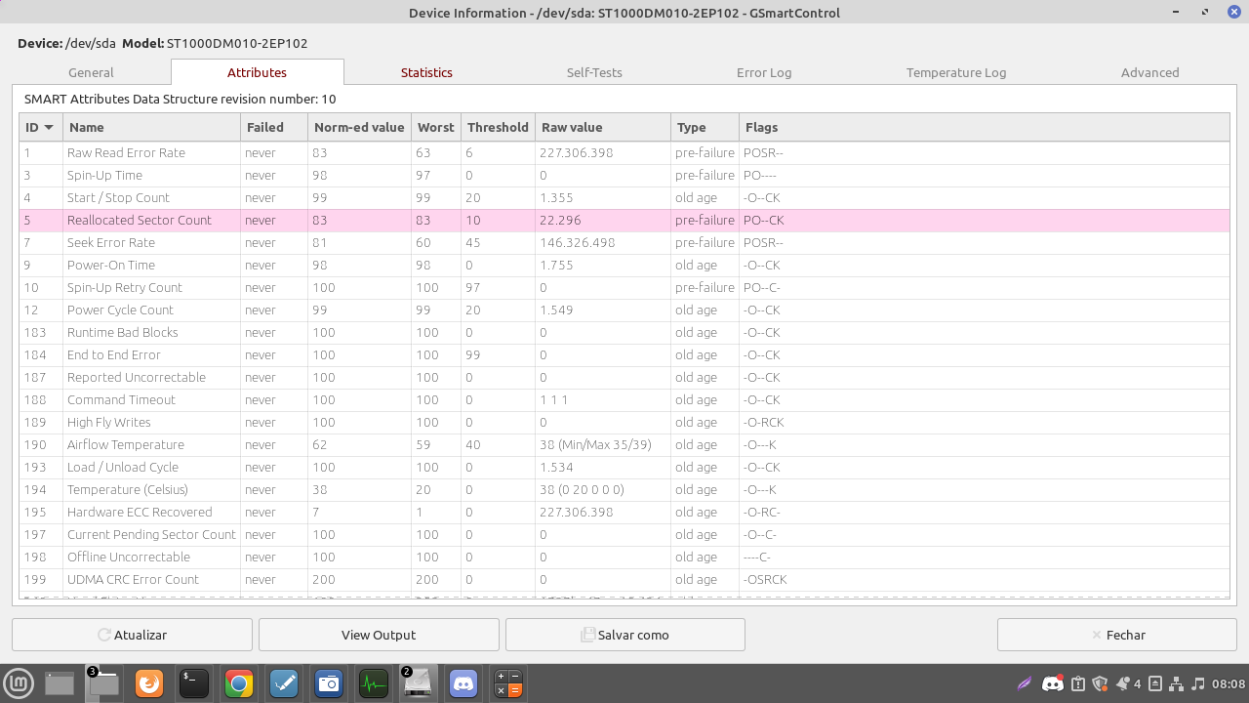Switch to the Temperature Log tab

(x=956, y=72)
